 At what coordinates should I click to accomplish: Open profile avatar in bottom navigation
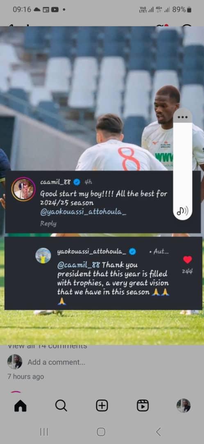point(184,405)
